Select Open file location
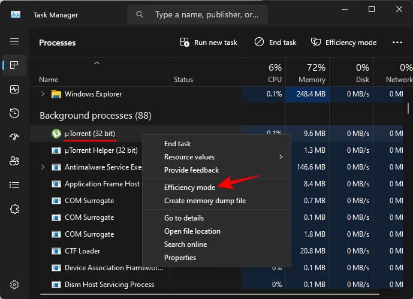 (x=216, y=231)
